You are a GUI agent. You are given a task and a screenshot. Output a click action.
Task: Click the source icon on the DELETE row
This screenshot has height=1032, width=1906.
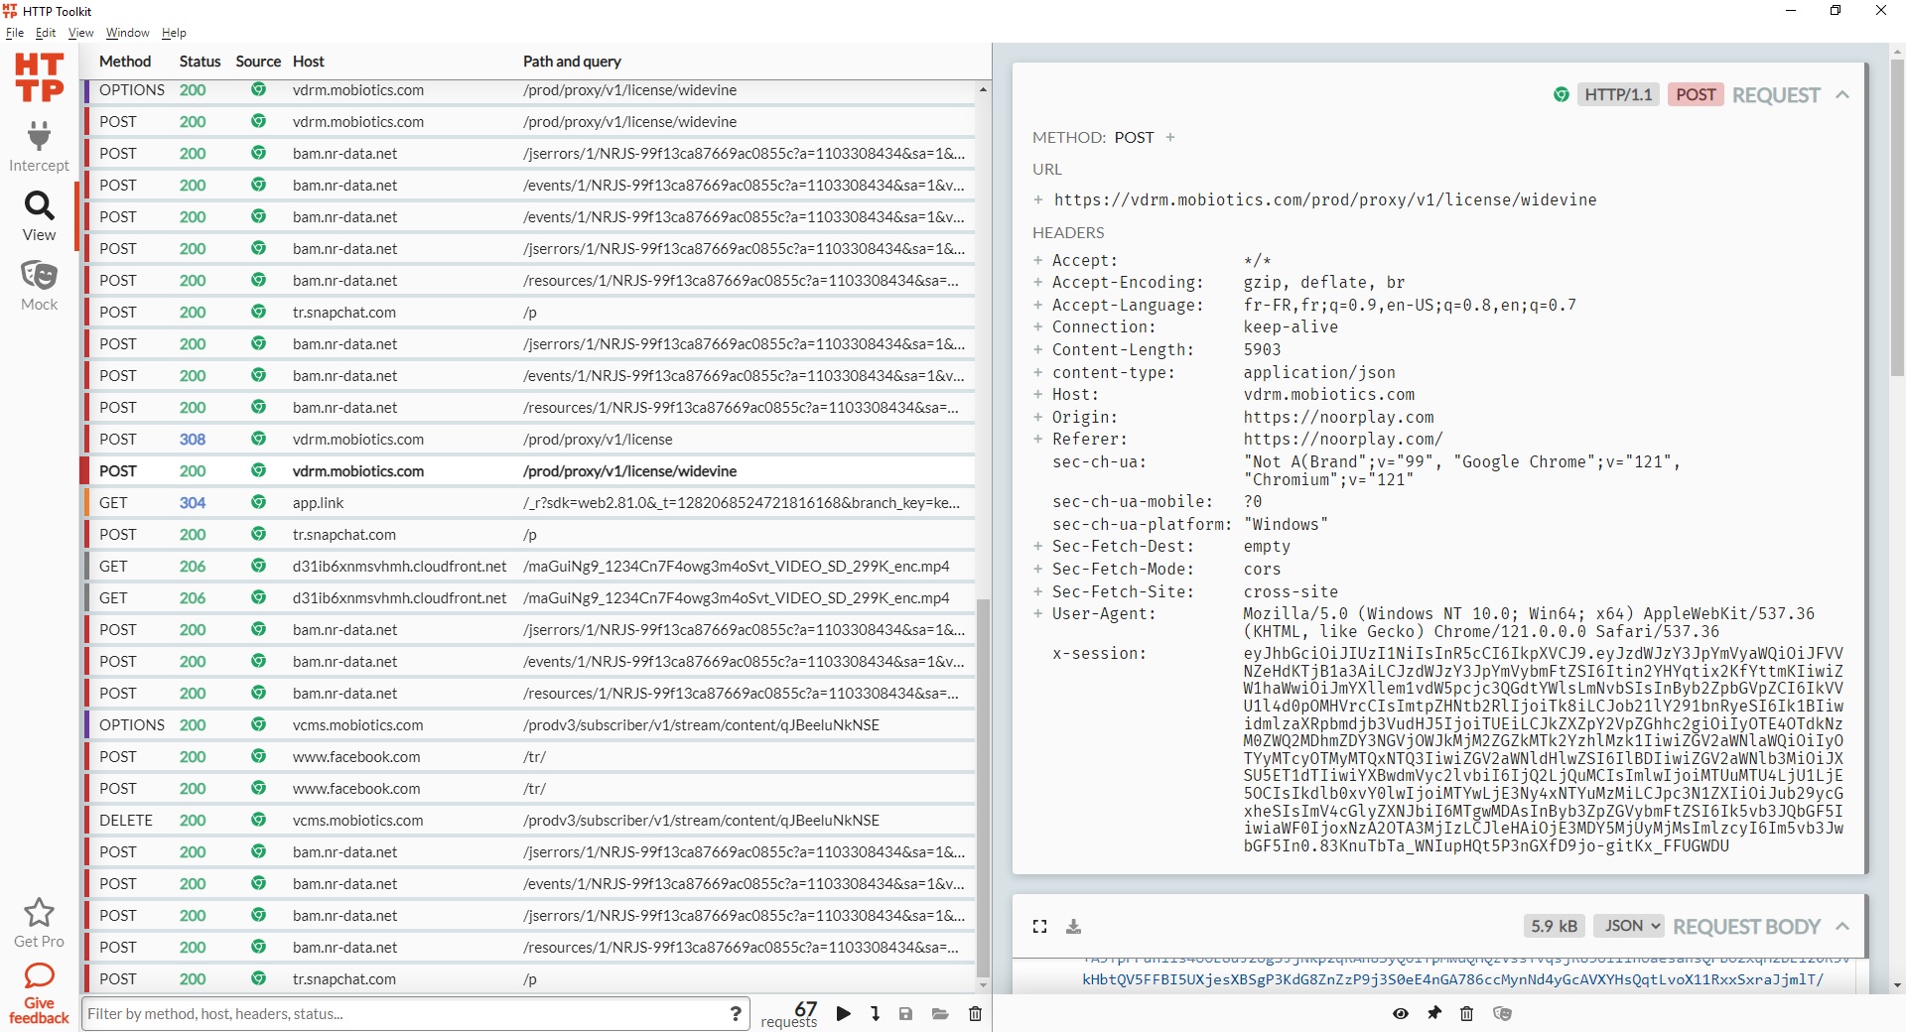pyautogui.click(x=258, y=820)
